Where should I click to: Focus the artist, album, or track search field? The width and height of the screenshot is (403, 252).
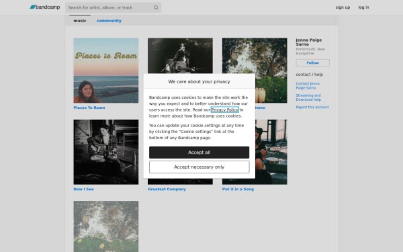[113, 7]
